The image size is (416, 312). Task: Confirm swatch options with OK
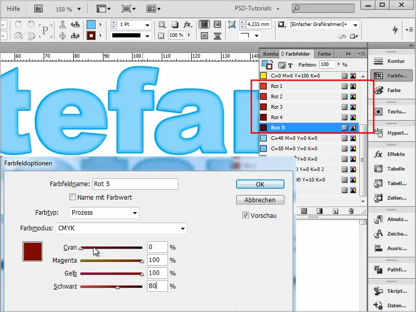tap(259, 184)
